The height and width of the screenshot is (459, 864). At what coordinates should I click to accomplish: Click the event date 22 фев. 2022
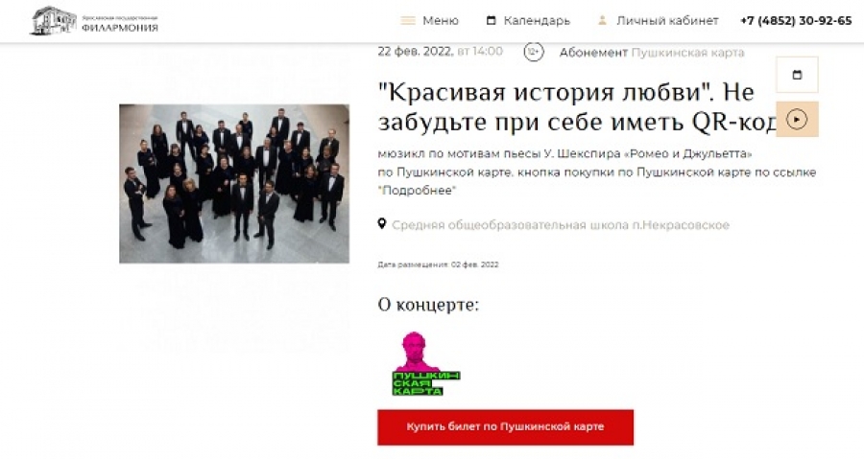tap(416, 52)
